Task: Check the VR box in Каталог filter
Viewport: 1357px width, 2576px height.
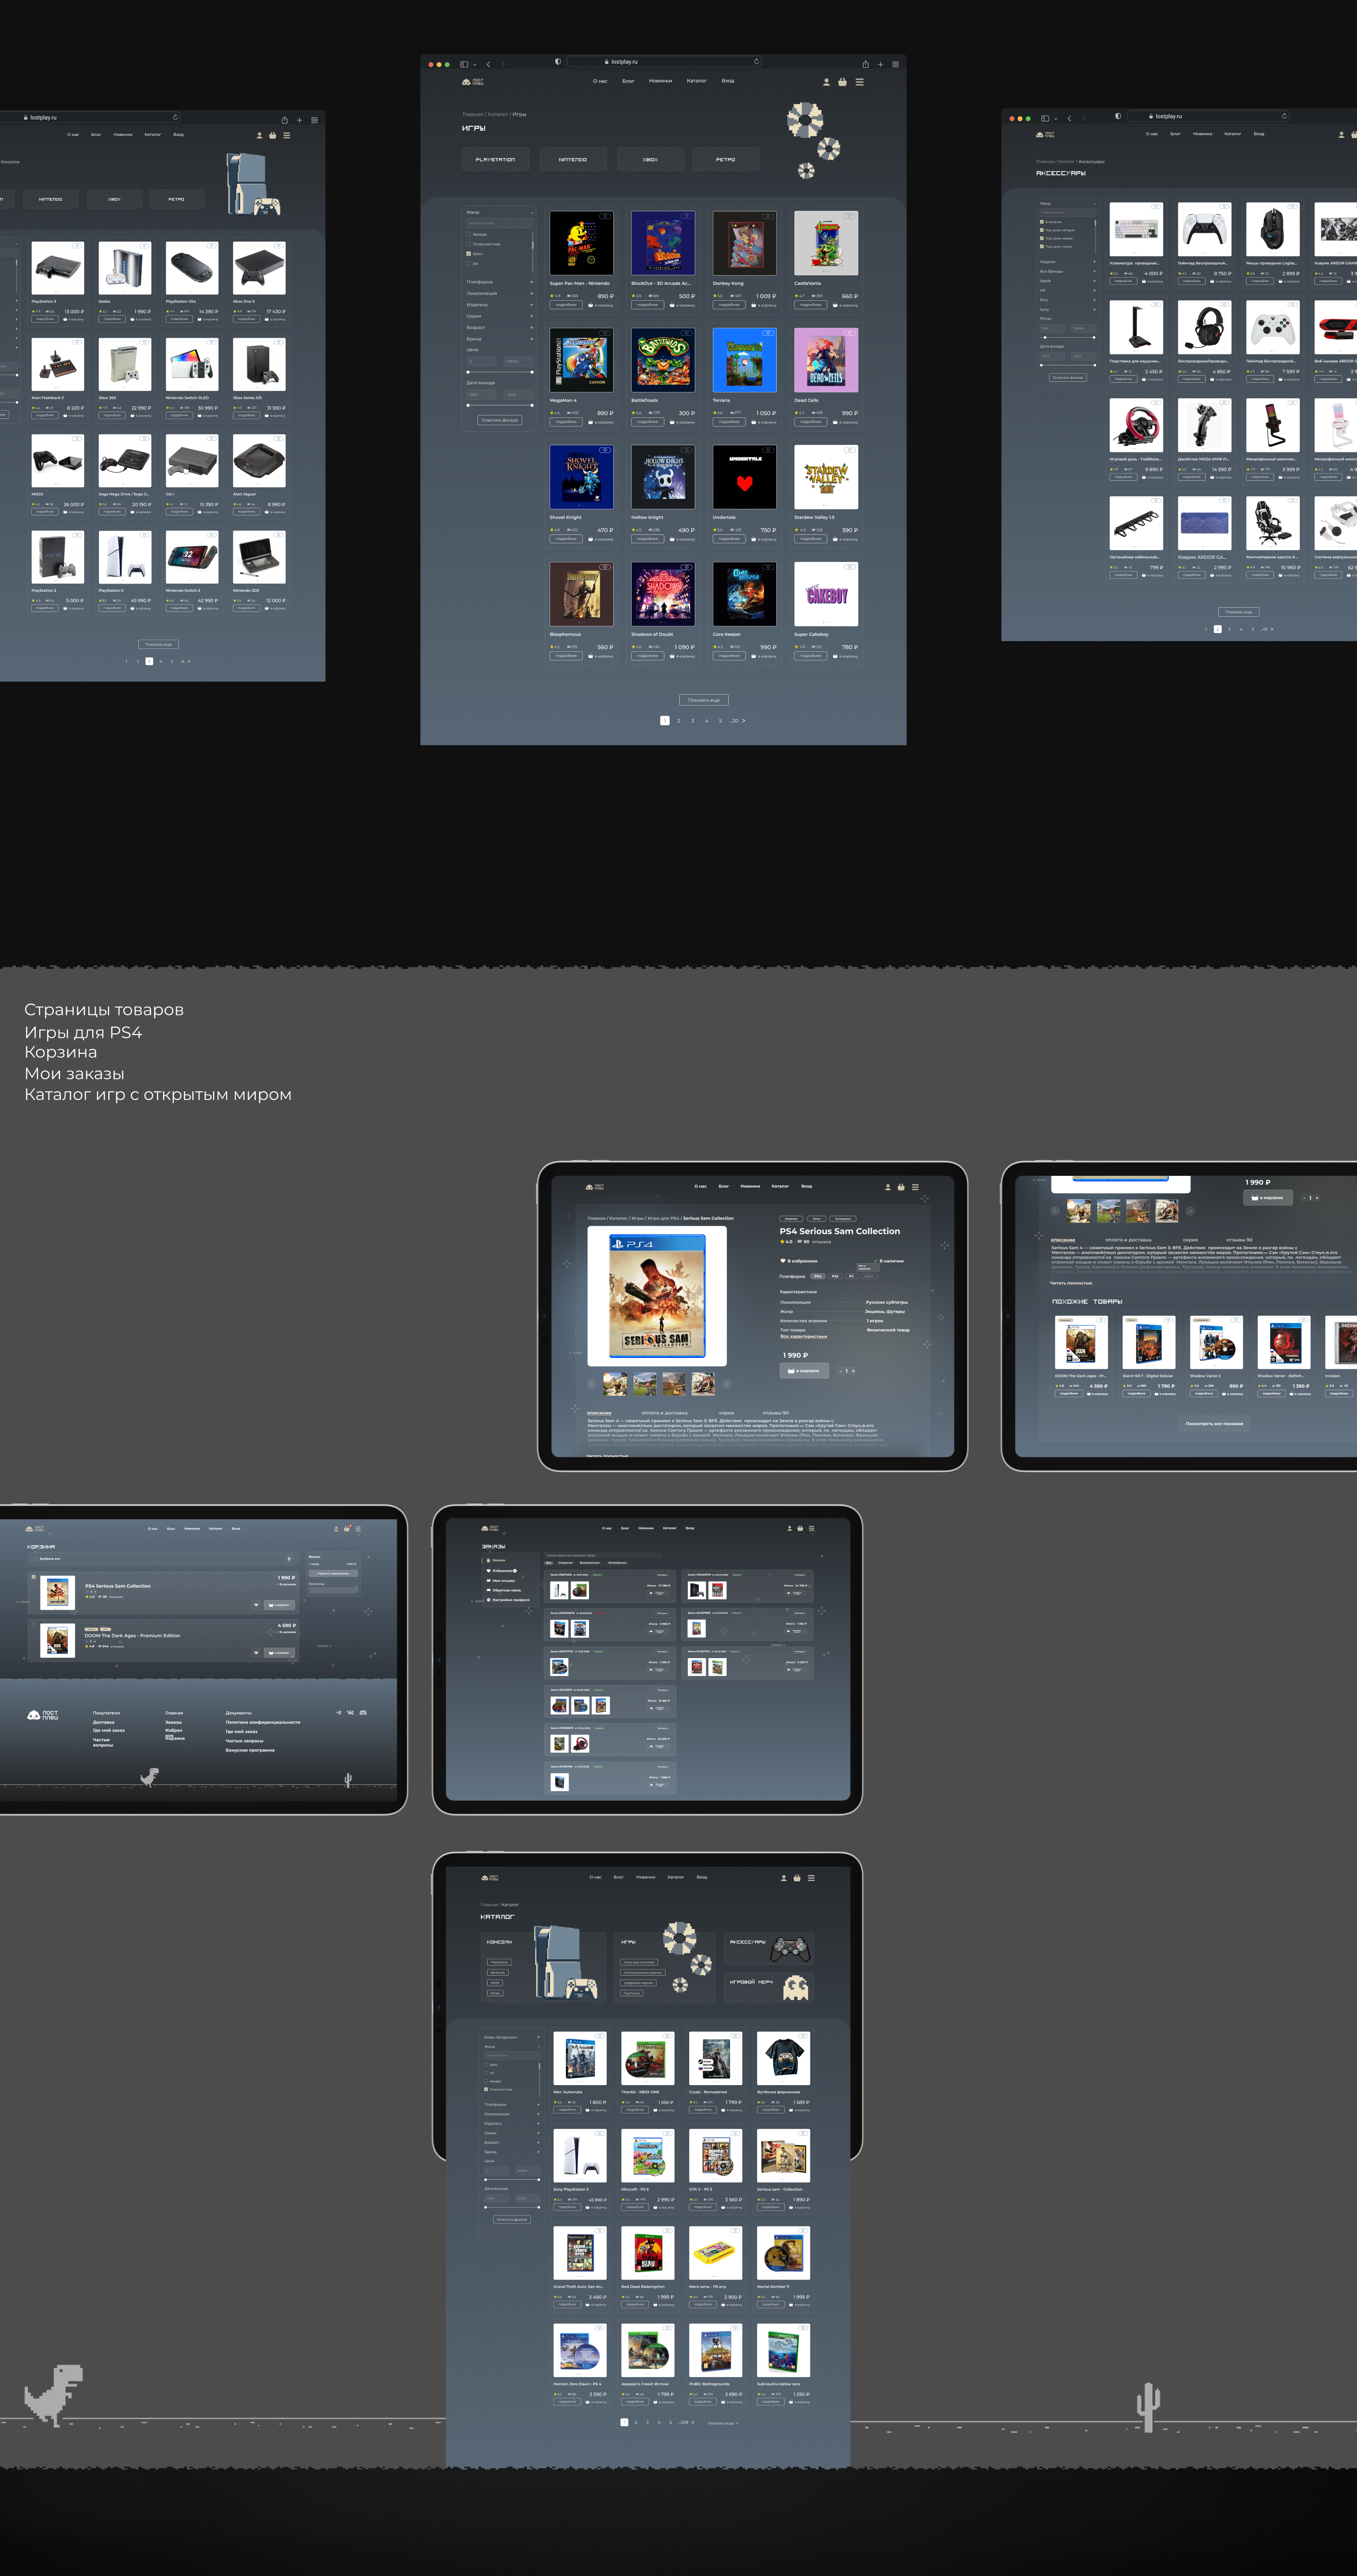Action: pos(487,2073)
